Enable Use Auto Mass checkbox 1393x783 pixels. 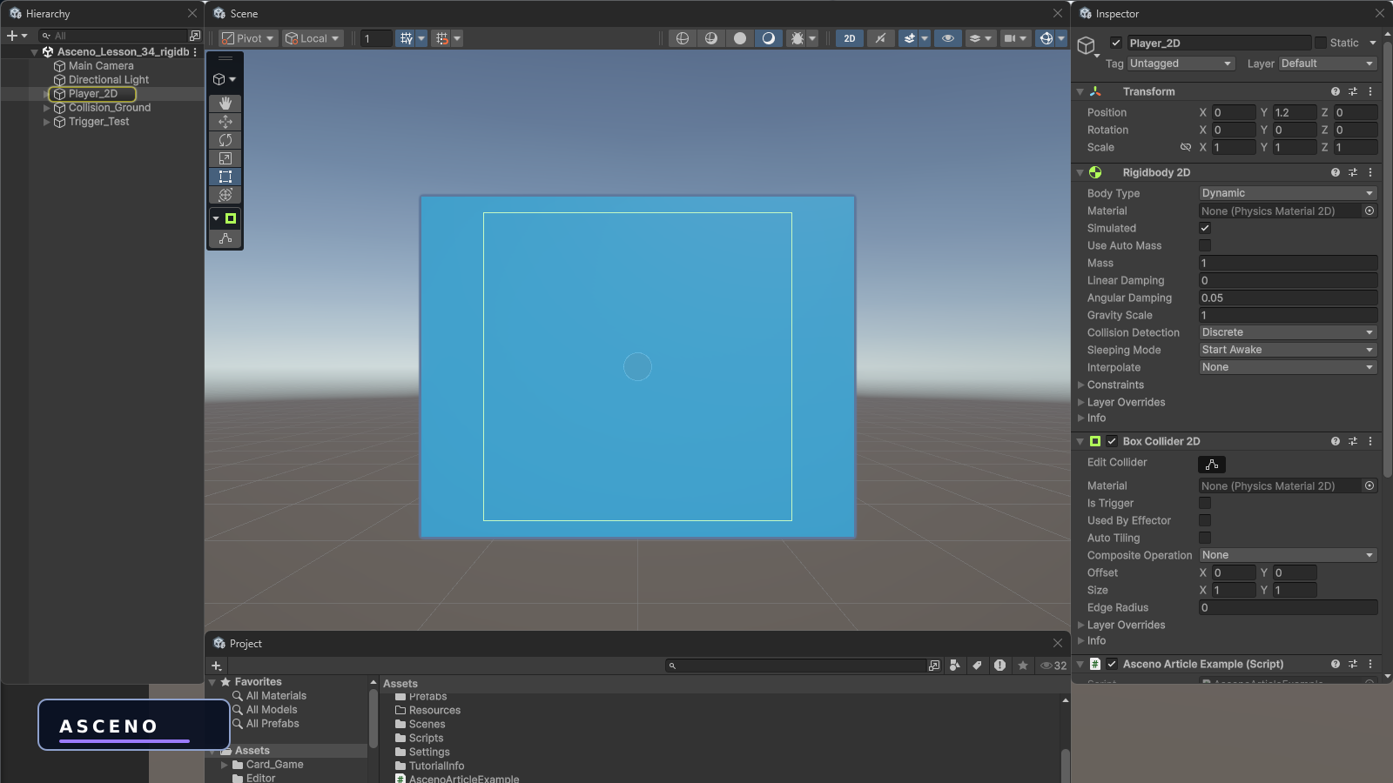click(x=1205, y=245)
